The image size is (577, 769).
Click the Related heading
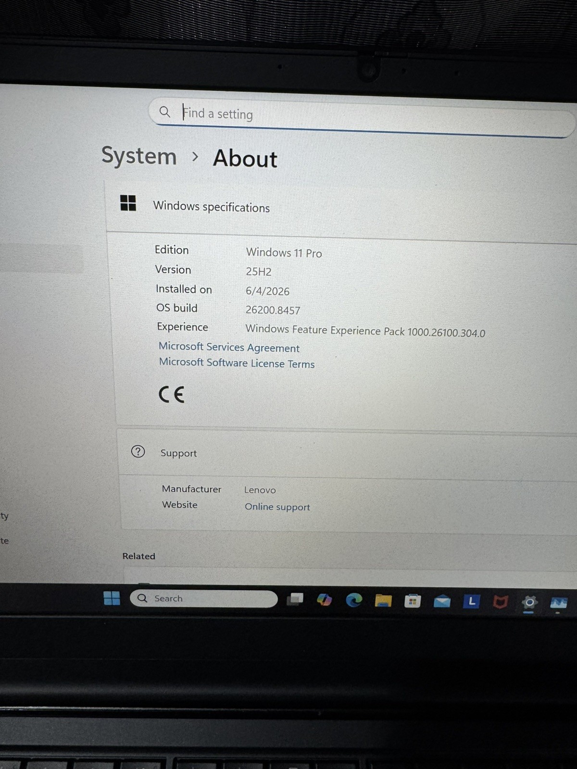coord(138,556)
